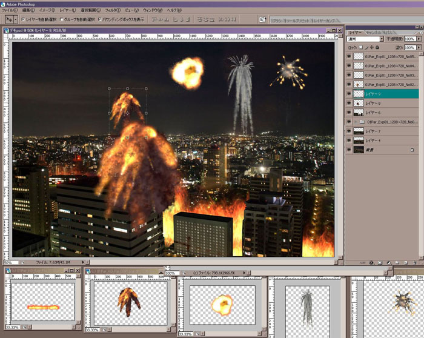Select the レイヤー 8 layer name
The height and width of the screenshot is (338, 424).
click(x=373, y=104)
